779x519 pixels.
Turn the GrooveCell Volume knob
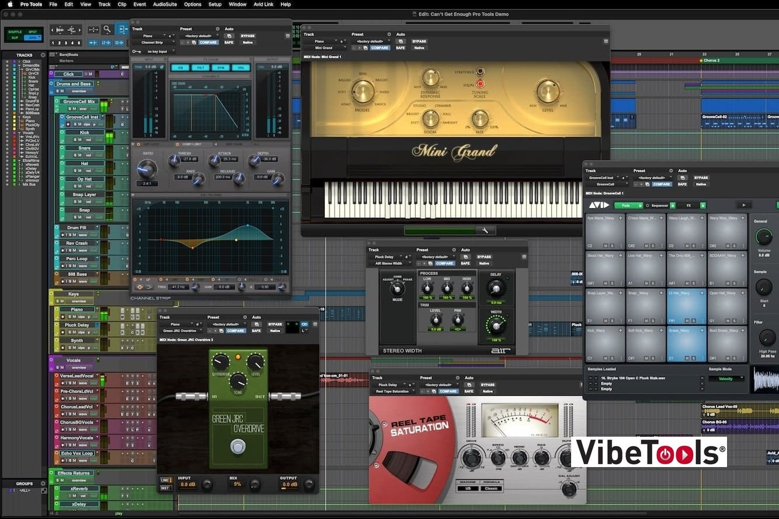click(x=763, y=236)
